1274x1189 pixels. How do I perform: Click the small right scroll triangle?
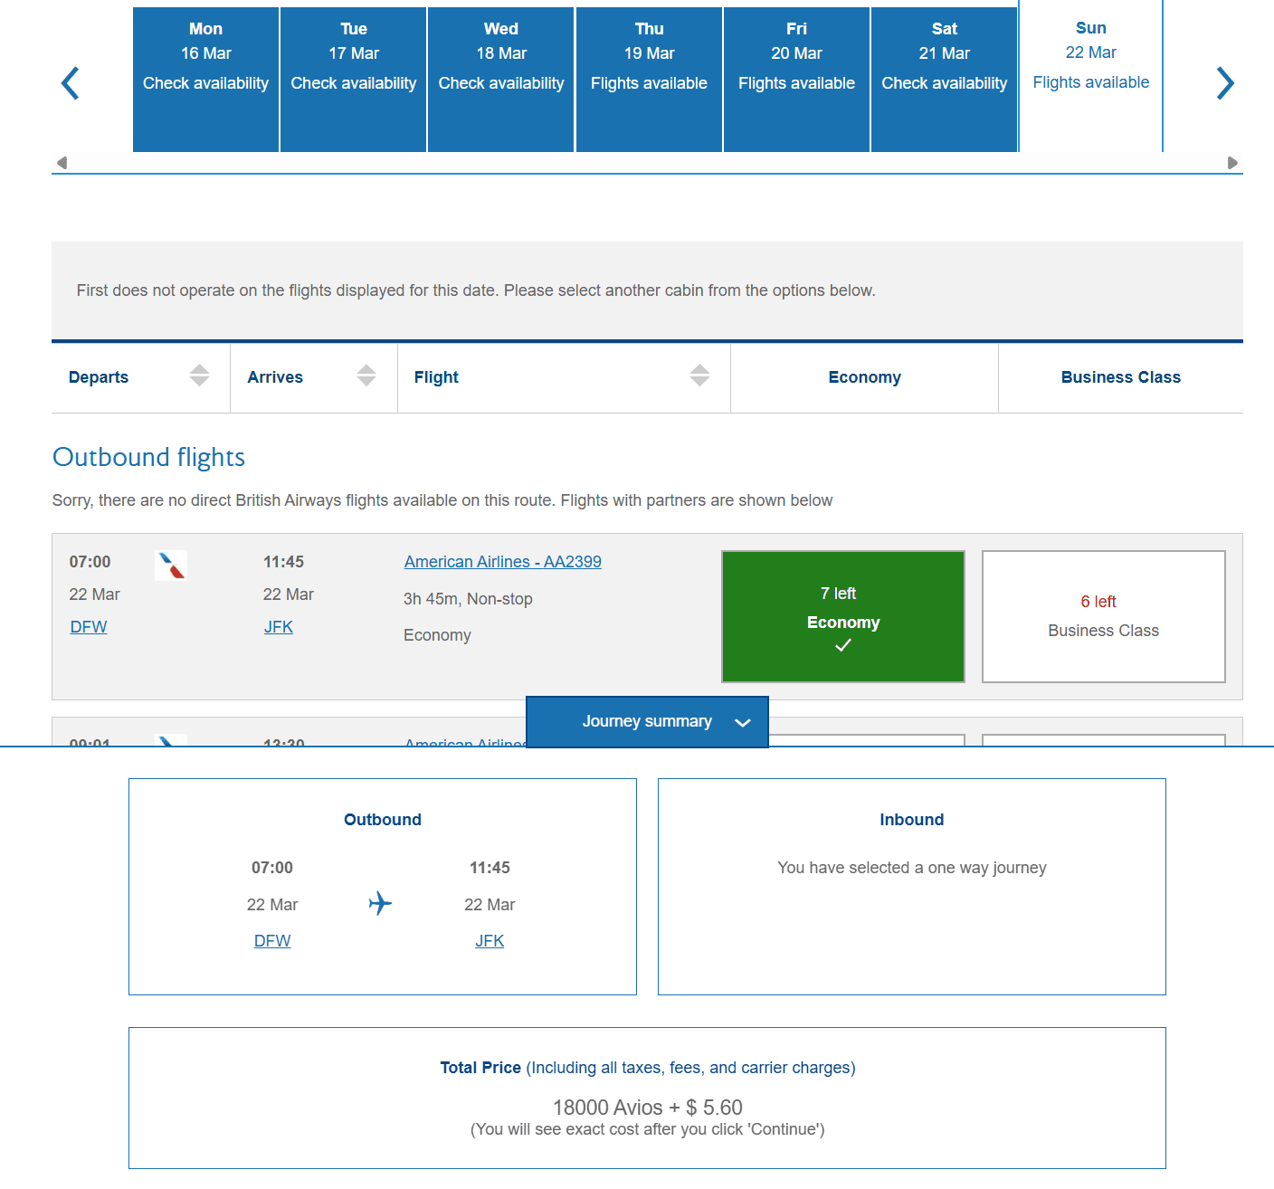click(x=1232, y=163)
